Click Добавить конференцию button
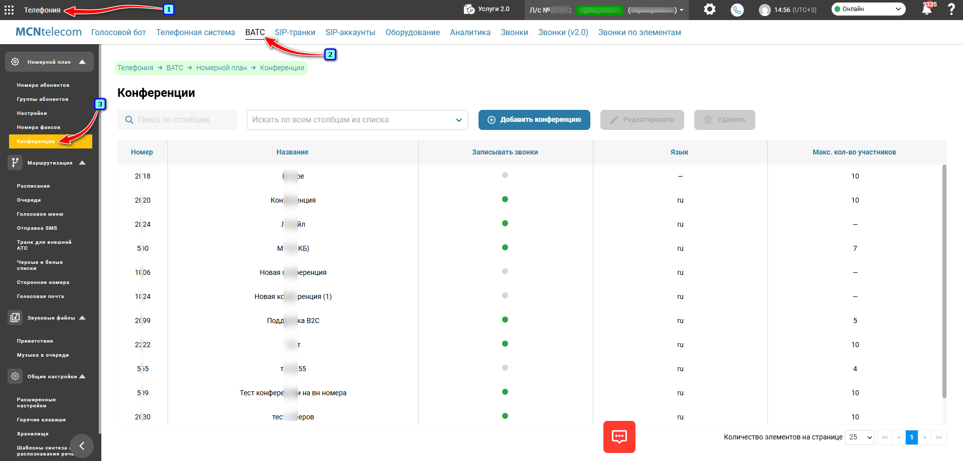The height and width of the screenshot is (461, 963). click(534, 120)
